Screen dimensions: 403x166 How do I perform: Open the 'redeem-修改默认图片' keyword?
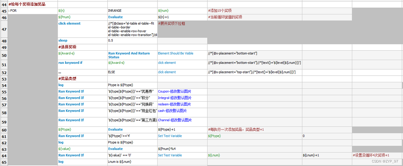(x=182, y=104)
